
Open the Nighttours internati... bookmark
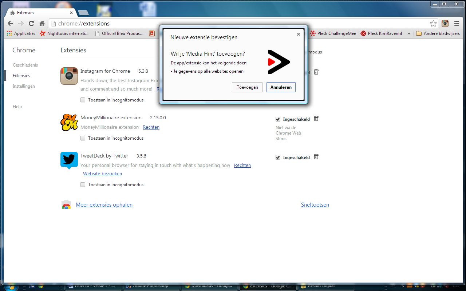(64, 33)
